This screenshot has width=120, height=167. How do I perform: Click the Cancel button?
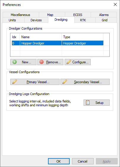(83, 161)
